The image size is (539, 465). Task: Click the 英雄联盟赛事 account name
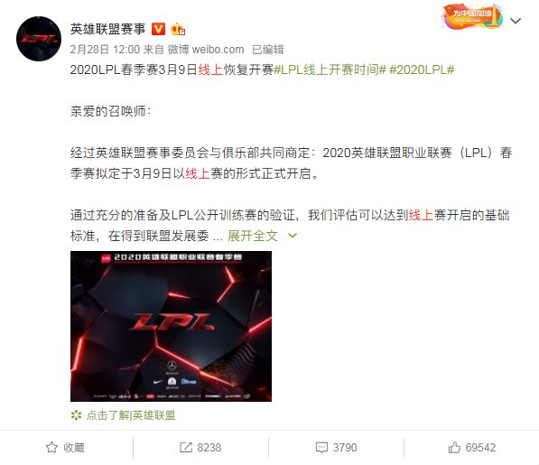108,29
